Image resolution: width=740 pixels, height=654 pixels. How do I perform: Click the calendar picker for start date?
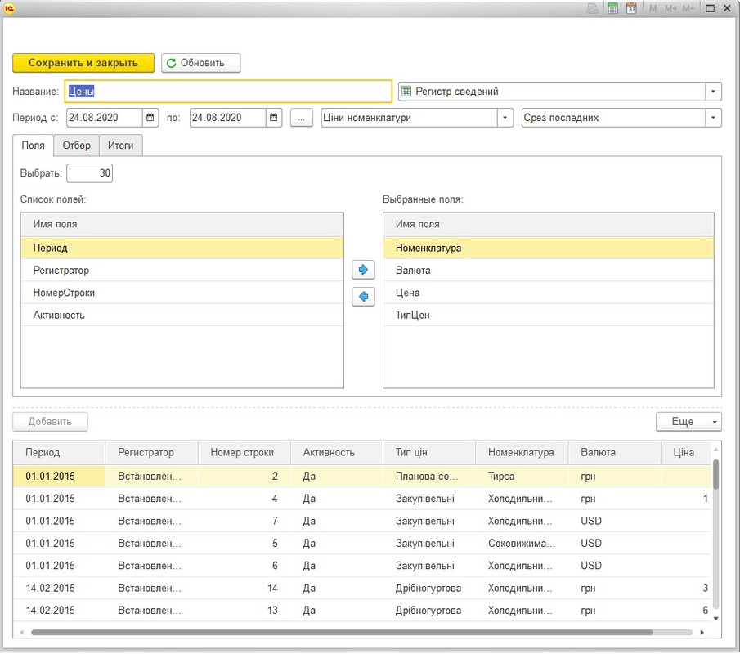click(x=150, y=118)
